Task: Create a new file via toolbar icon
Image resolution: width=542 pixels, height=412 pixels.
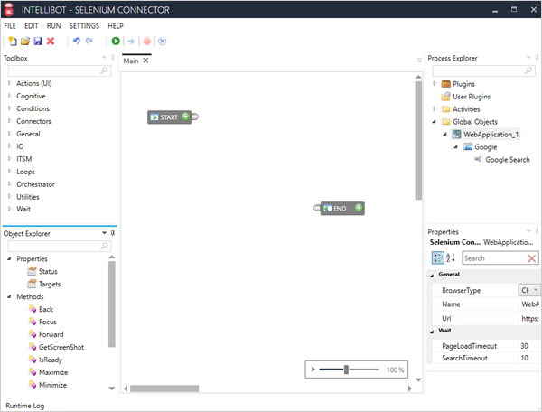Action: point(13,42)
